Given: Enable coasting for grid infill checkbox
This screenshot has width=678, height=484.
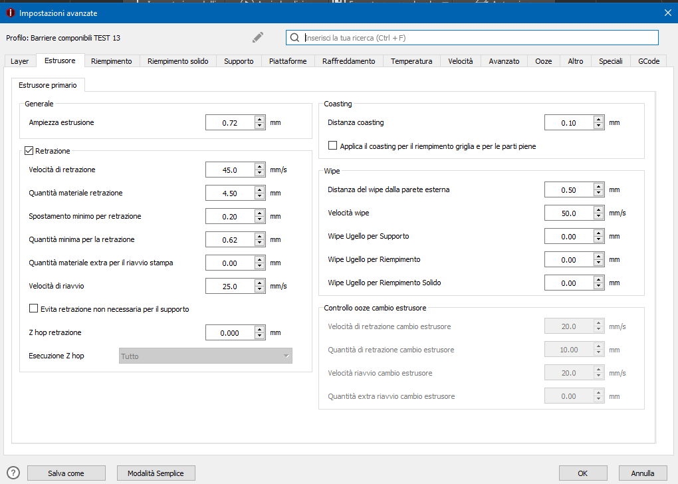Looking at the screenshot, I should 333,146.
